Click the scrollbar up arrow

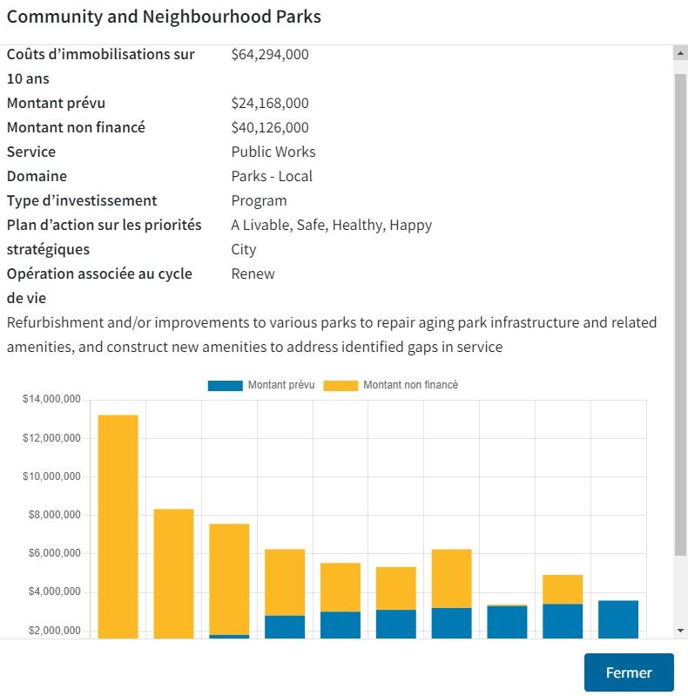(x=680, y=53)
